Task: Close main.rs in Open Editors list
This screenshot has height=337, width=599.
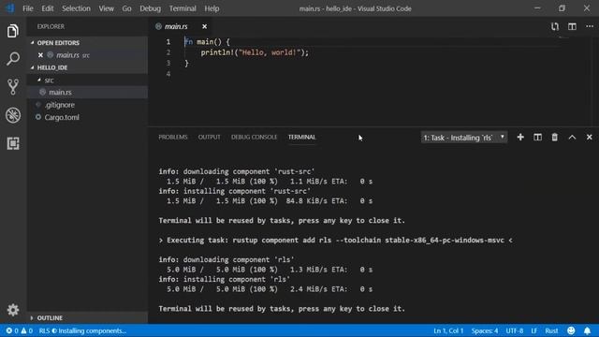Action: pos(40,55)
